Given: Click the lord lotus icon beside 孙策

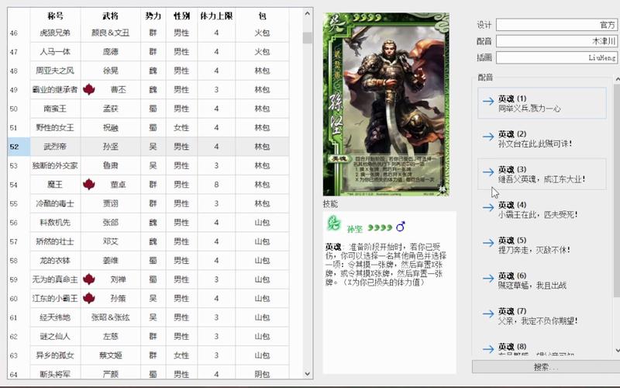Looking at the screenshot, I should [x=89, y=298].
